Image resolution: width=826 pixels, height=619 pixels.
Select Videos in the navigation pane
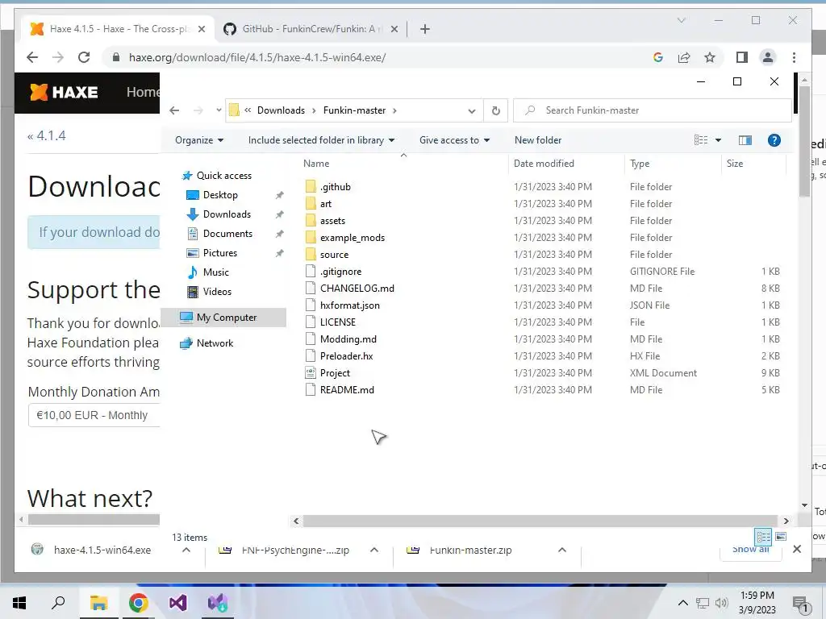(x=216, y=292)
